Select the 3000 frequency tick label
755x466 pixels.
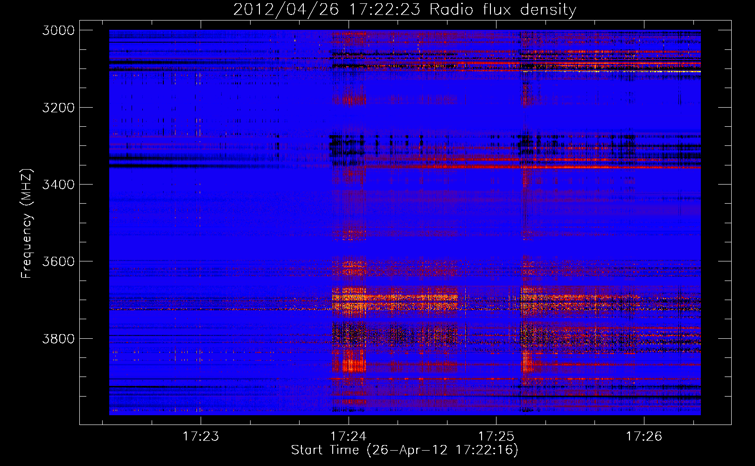point(58,30)
